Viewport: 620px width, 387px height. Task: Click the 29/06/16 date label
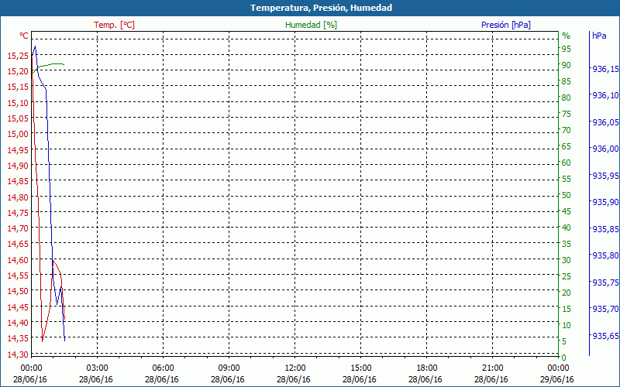[x=556, y=379]
